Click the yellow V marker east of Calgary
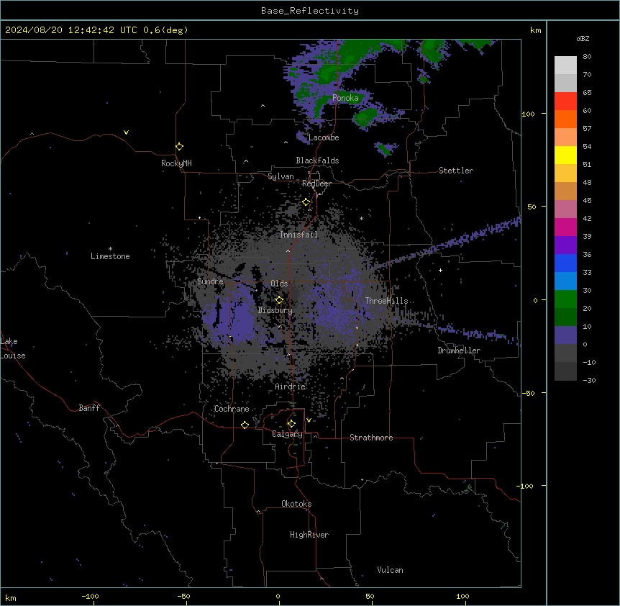This screenshot has height=606, width=620. tap(309, 420)
